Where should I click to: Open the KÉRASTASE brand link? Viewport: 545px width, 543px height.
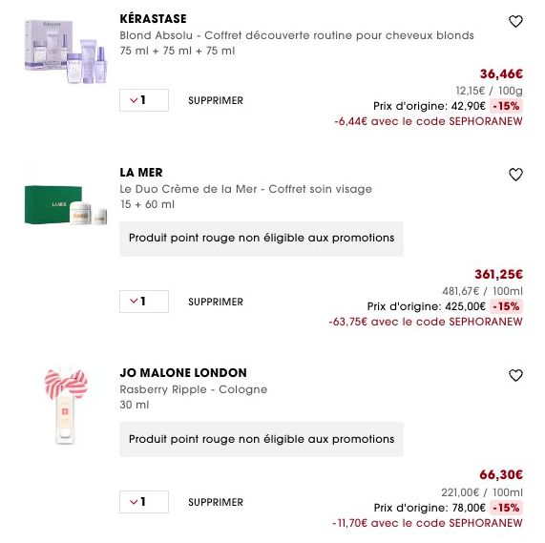(x=153, y=19)
